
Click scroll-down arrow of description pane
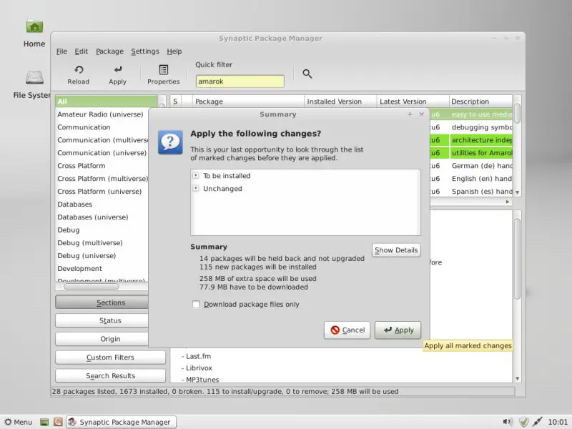(517, 379)
